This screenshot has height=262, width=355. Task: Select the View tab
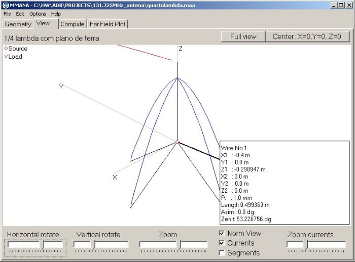point(45,23)
